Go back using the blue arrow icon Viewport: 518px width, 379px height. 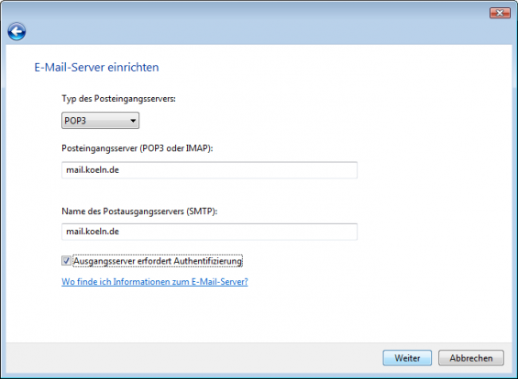pos(17,32)
